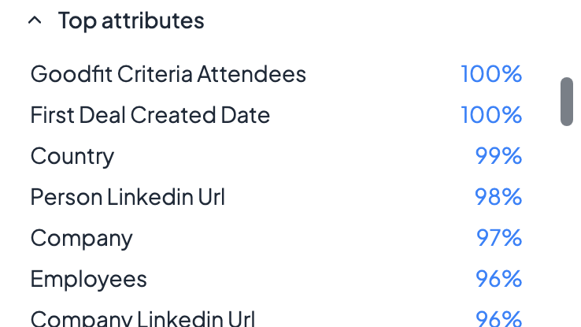The width and height of the screenshot is (581, 327).
Task: Select the Goodfit Criteria Attendees attribute
Action: [x=168, y=74]
